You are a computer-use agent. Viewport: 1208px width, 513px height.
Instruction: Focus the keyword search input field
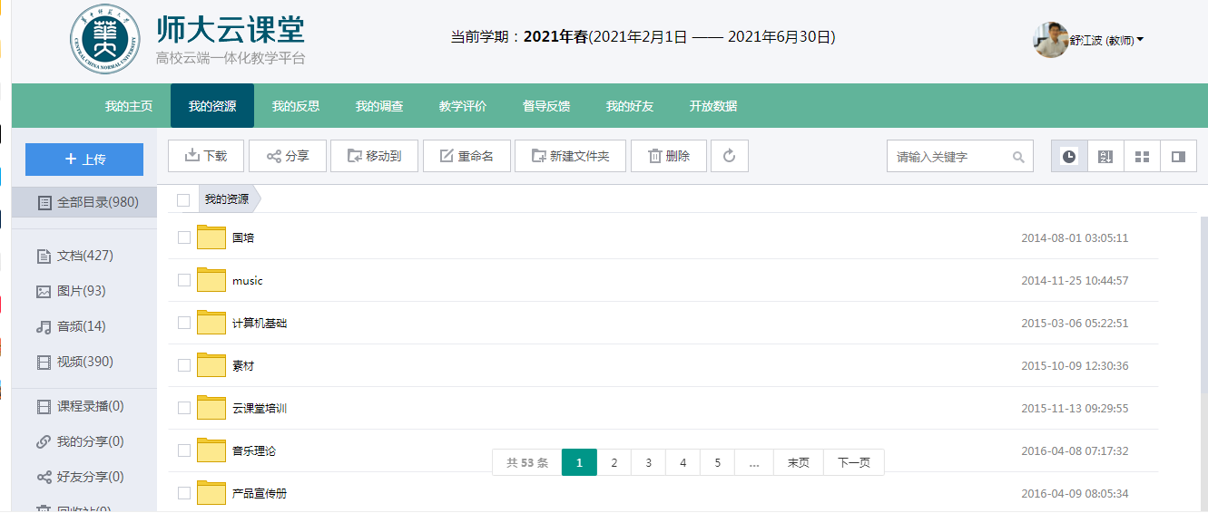[949, 157]
